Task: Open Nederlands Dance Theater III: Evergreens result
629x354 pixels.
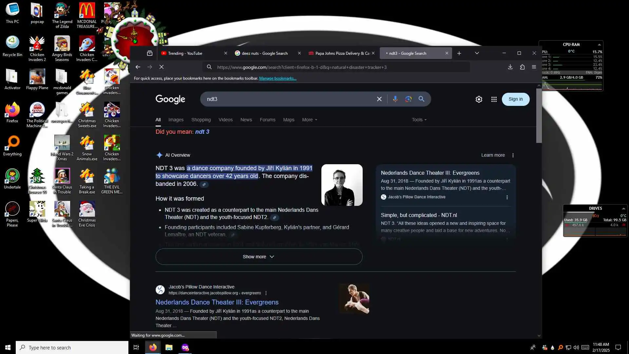Action: point(217,302)
